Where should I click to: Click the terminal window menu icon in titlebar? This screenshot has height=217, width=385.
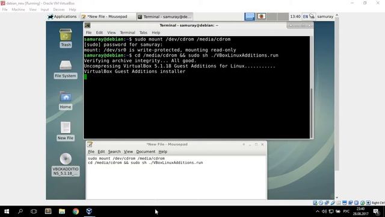87,25
